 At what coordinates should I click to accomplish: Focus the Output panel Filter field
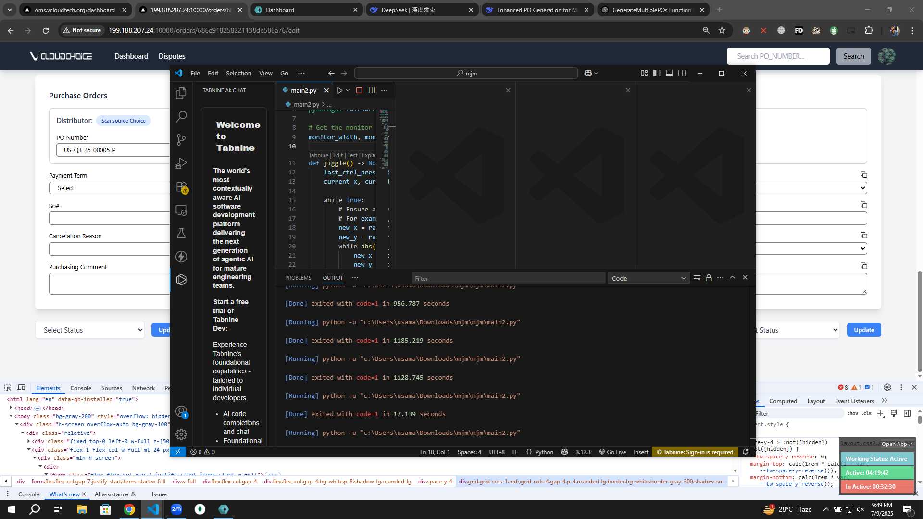click(x=508, y=278)
